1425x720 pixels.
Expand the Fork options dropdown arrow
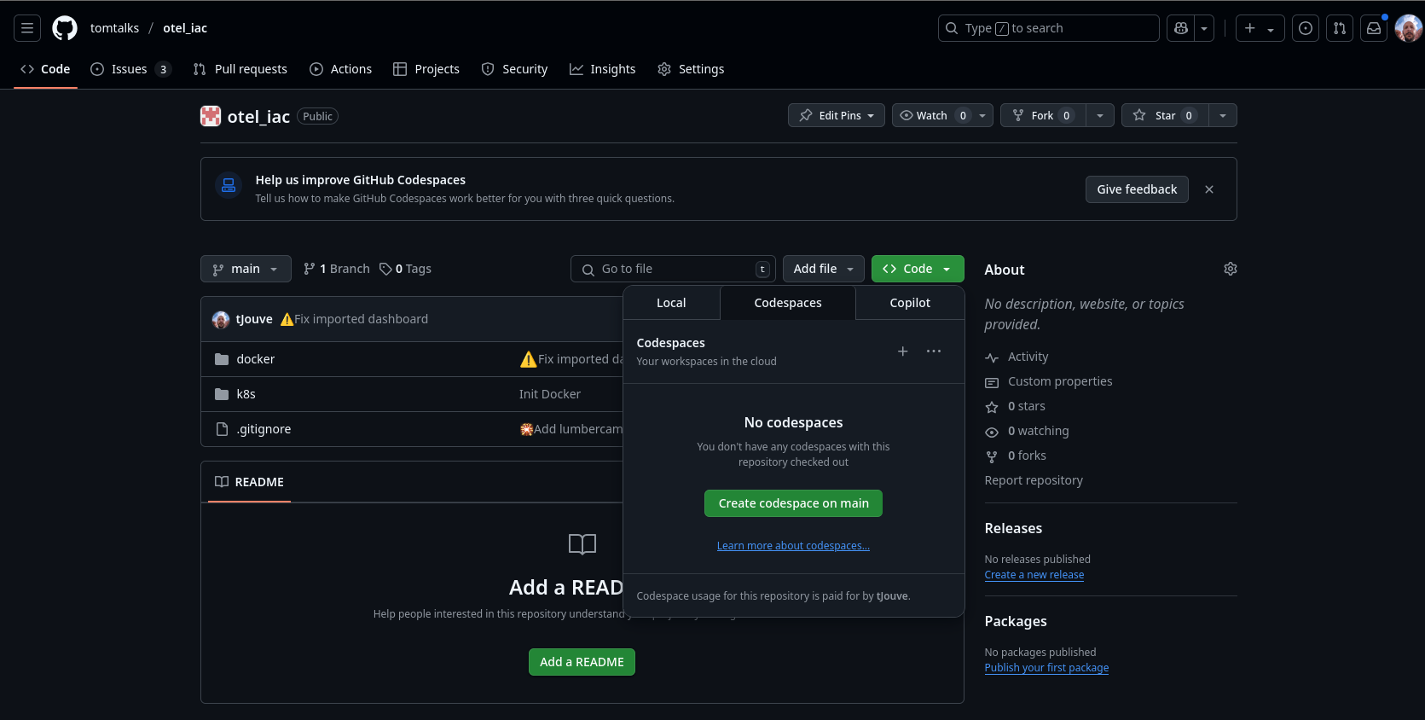click(x=1100, y=115)
